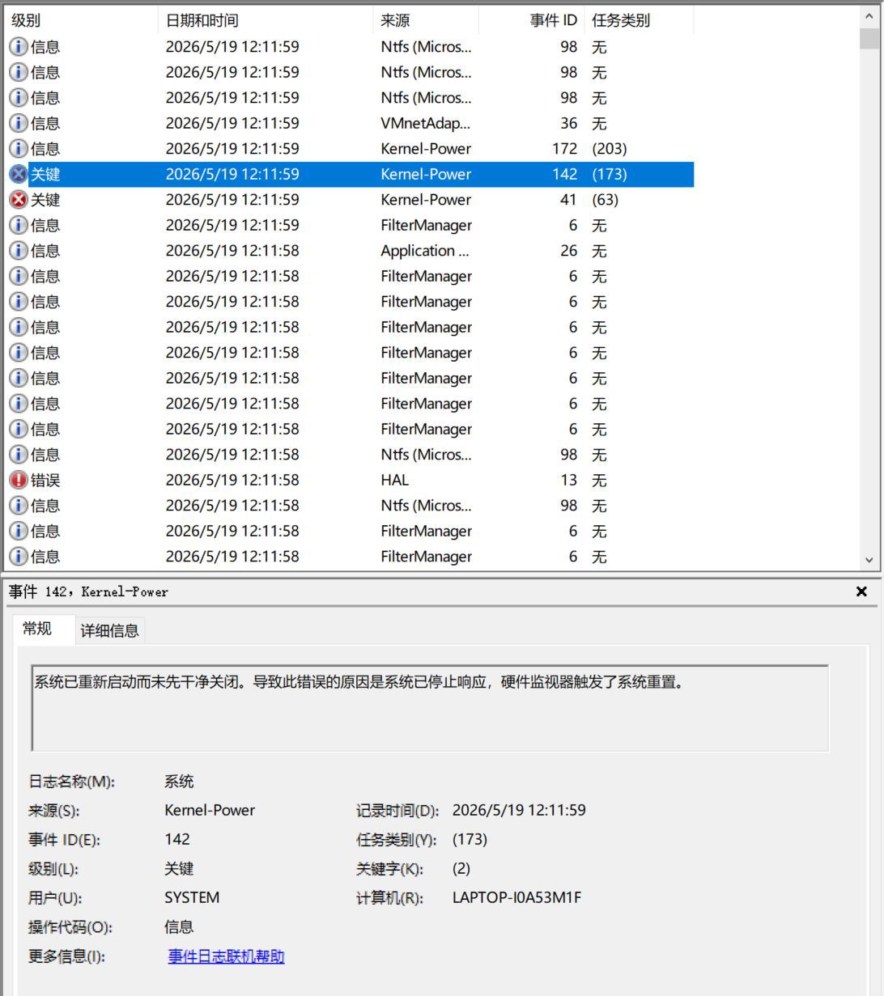Click task category (203) in the list
Screen dimensions: 884x996
tap(610, 149)
